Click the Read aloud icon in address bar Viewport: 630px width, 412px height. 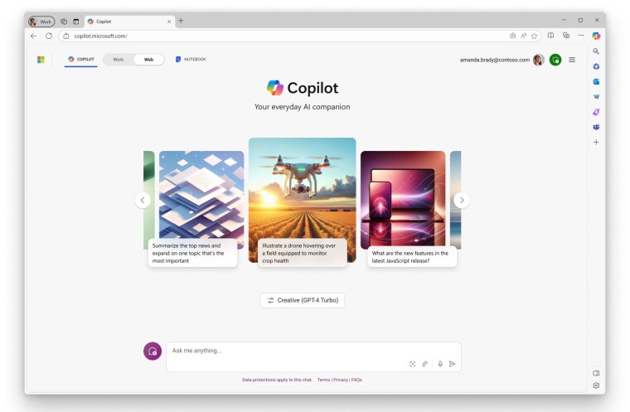pyautogui.click(x=524, y=36)
